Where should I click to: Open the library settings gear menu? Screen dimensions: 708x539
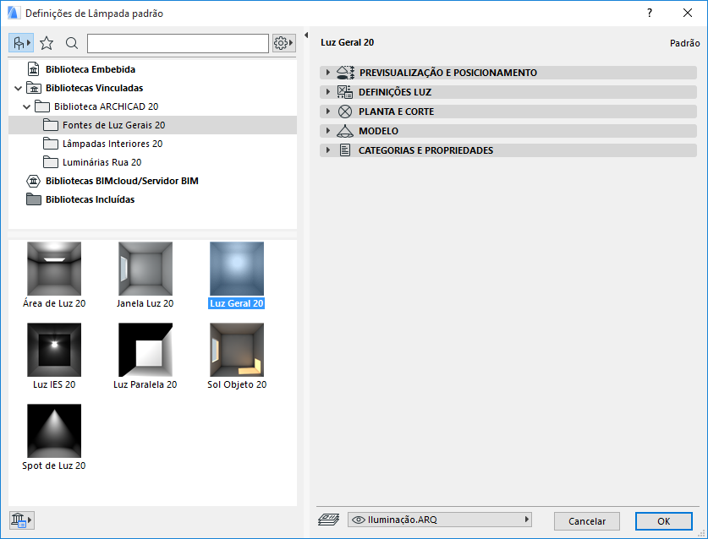pyautogui.click(x=283, y=43)
